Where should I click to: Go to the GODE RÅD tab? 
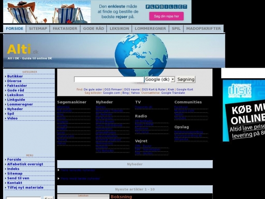point(94,28)
